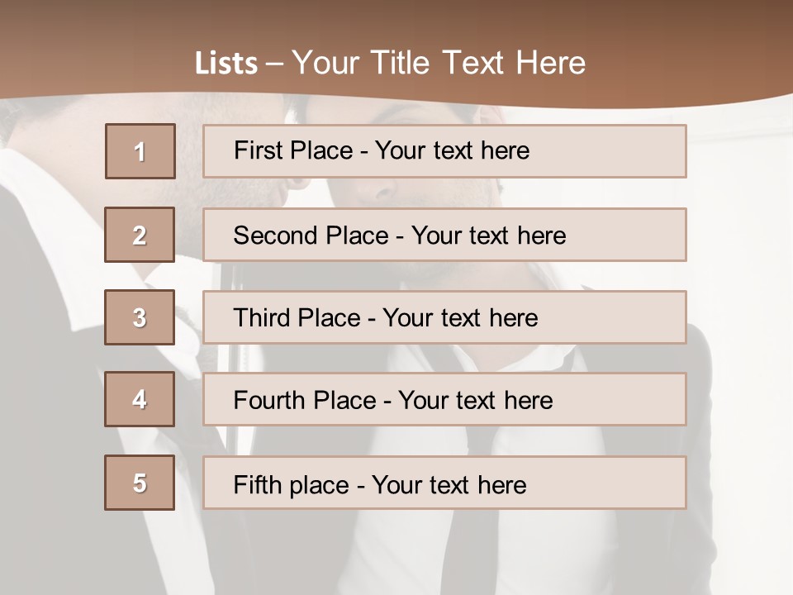This screenshot has height=595, width=793.
Task: Click the number 3 box
Action: pyautogui.click(x=140, y=317)
